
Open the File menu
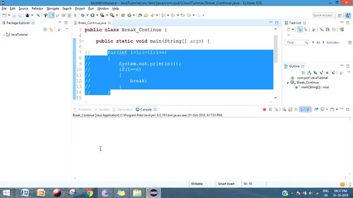tap(4, 9)
